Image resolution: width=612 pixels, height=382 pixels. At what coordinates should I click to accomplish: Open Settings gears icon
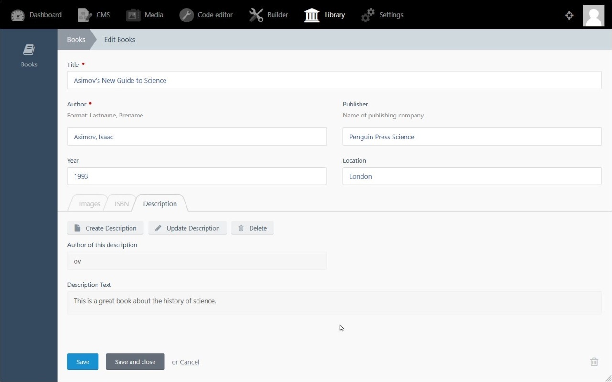point(368,15)
